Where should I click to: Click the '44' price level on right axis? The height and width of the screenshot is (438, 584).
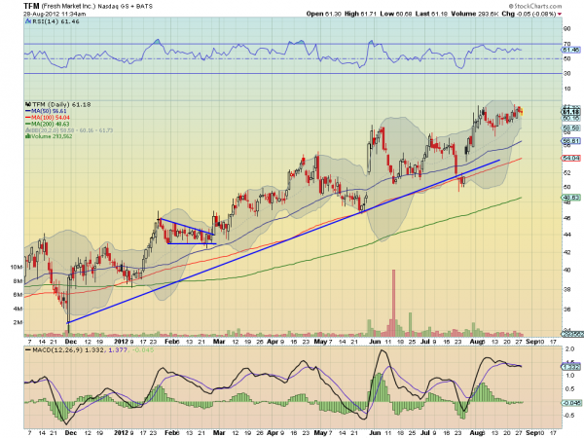point(566,235)
